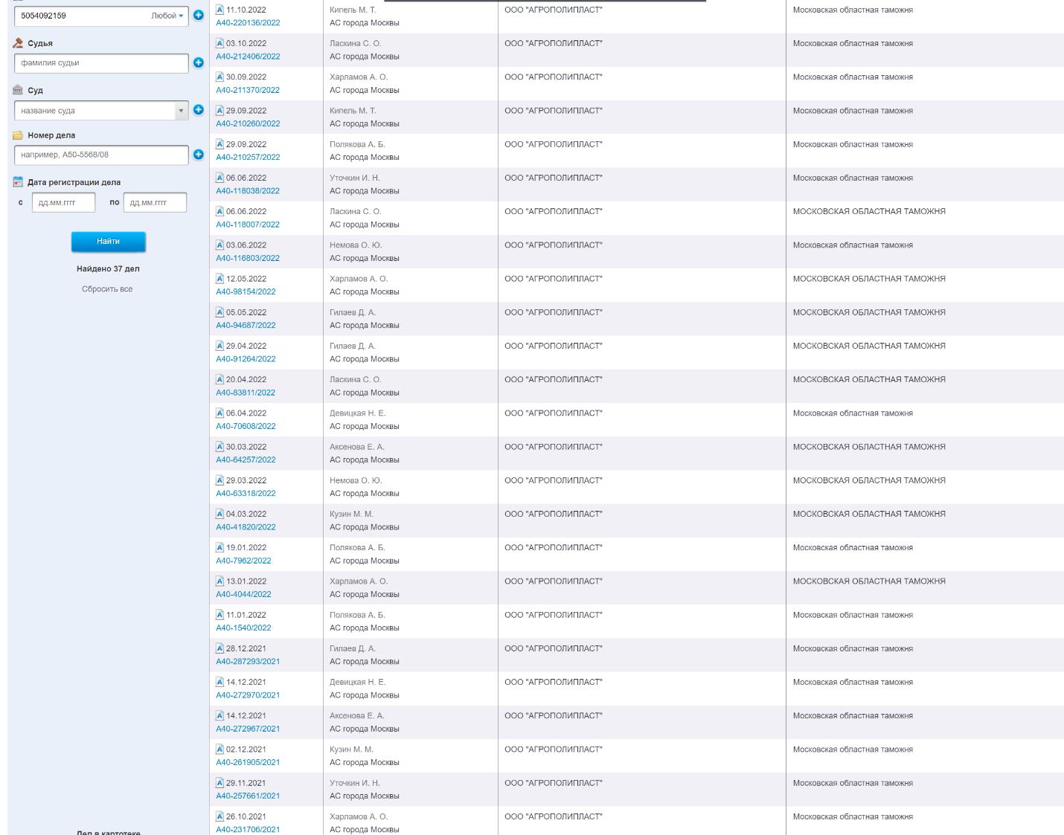The width and height of the screenshot is (1064, 835).
Task: Open case link A40-91264/2022
Action: pos(246,359)
